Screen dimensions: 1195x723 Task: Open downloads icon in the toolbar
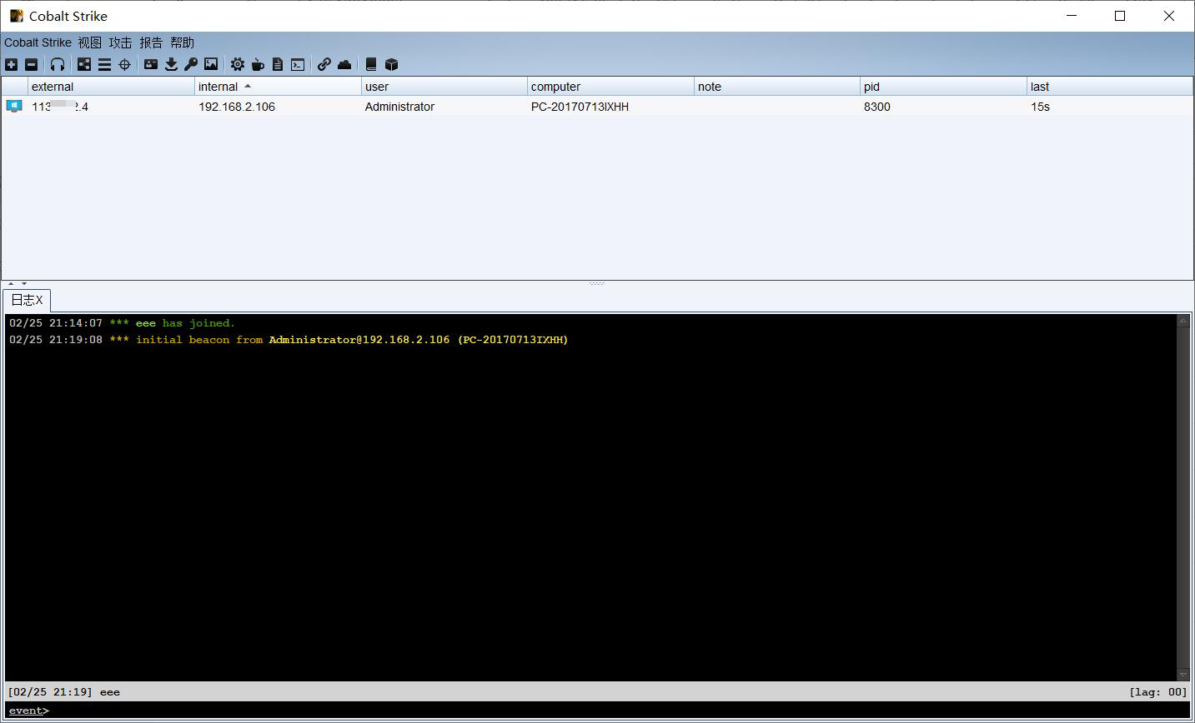point(171,64)
